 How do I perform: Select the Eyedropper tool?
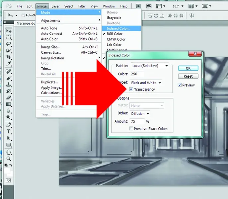pos(9,64)
